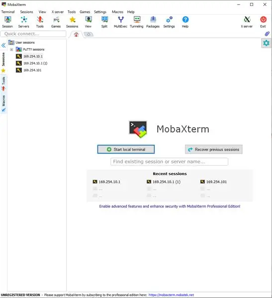Launch the Games toolbar icon
Viewport: 272px width, 298px height.
56,22
